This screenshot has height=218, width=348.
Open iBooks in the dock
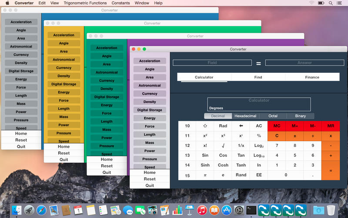(x=214, y=210)
